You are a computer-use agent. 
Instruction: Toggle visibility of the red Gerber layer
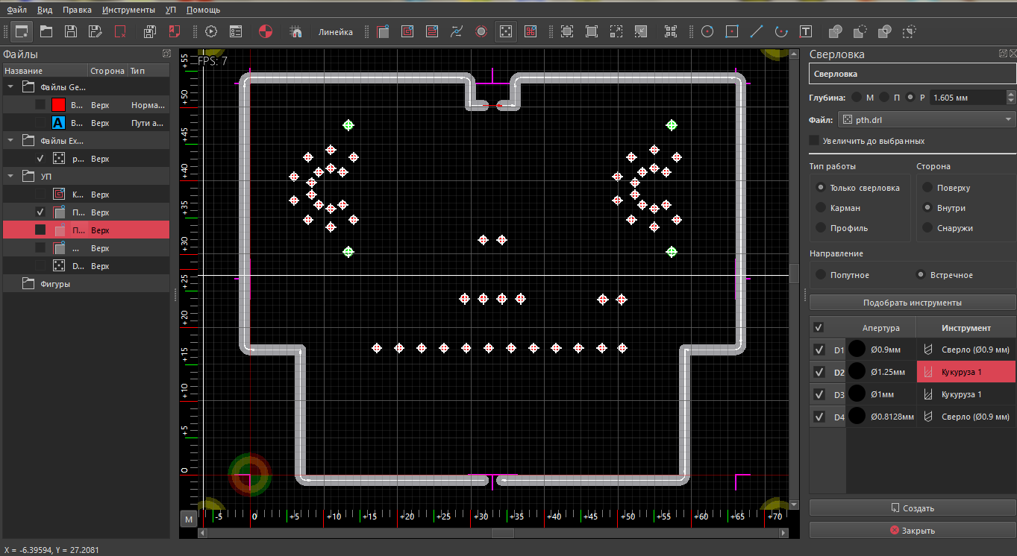[x=40, y=105]
